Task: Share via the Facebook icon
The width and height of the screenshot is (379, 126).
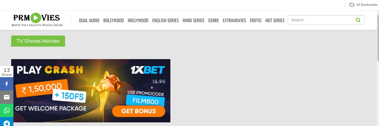Action: 7,84
